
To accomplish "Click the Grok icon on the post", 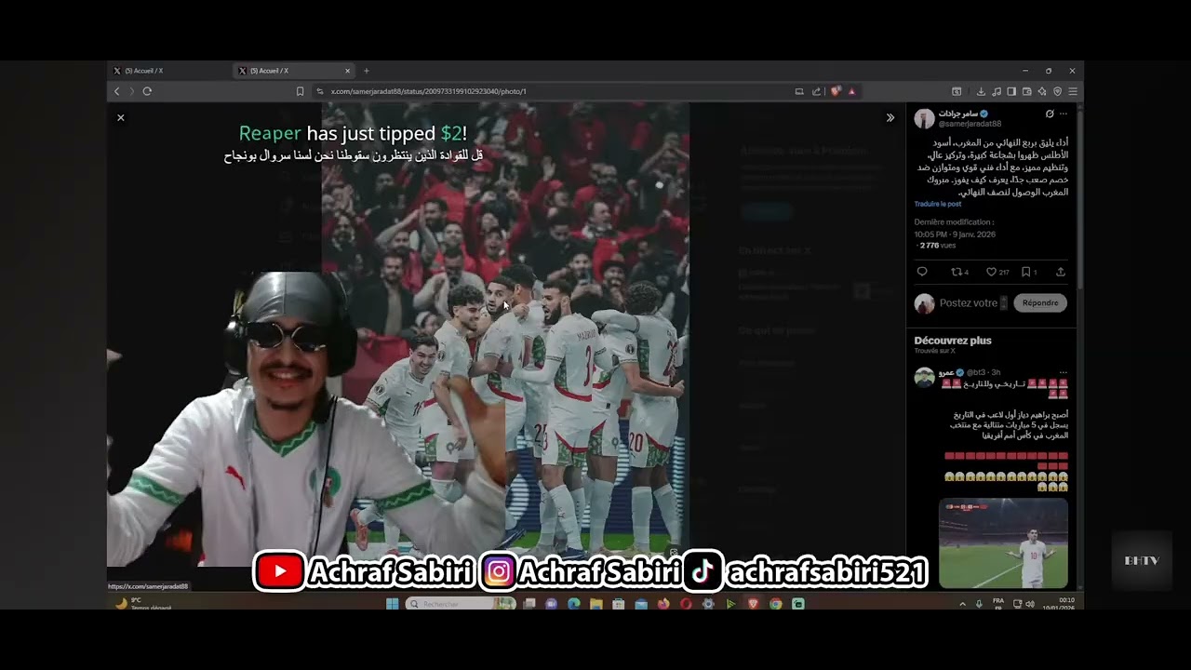I will click(1050, 114).
